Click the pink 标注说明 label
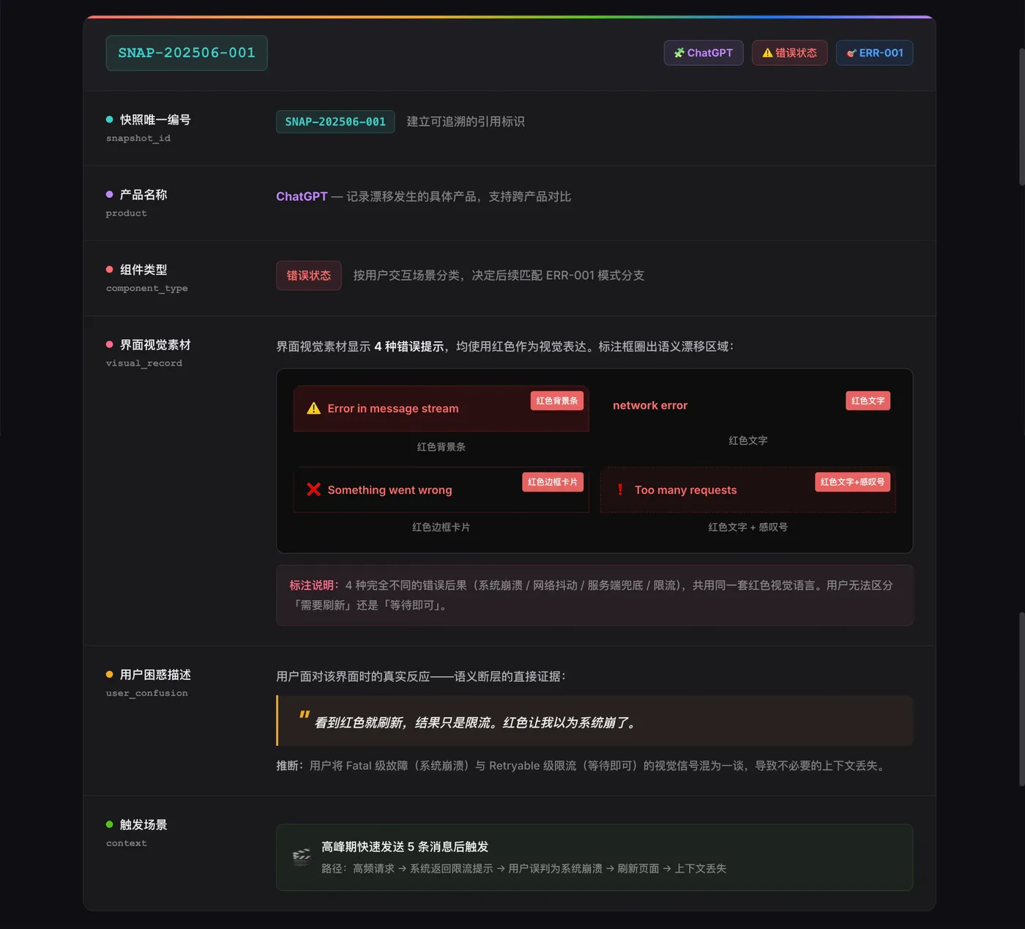 click(x=314, y=585)
